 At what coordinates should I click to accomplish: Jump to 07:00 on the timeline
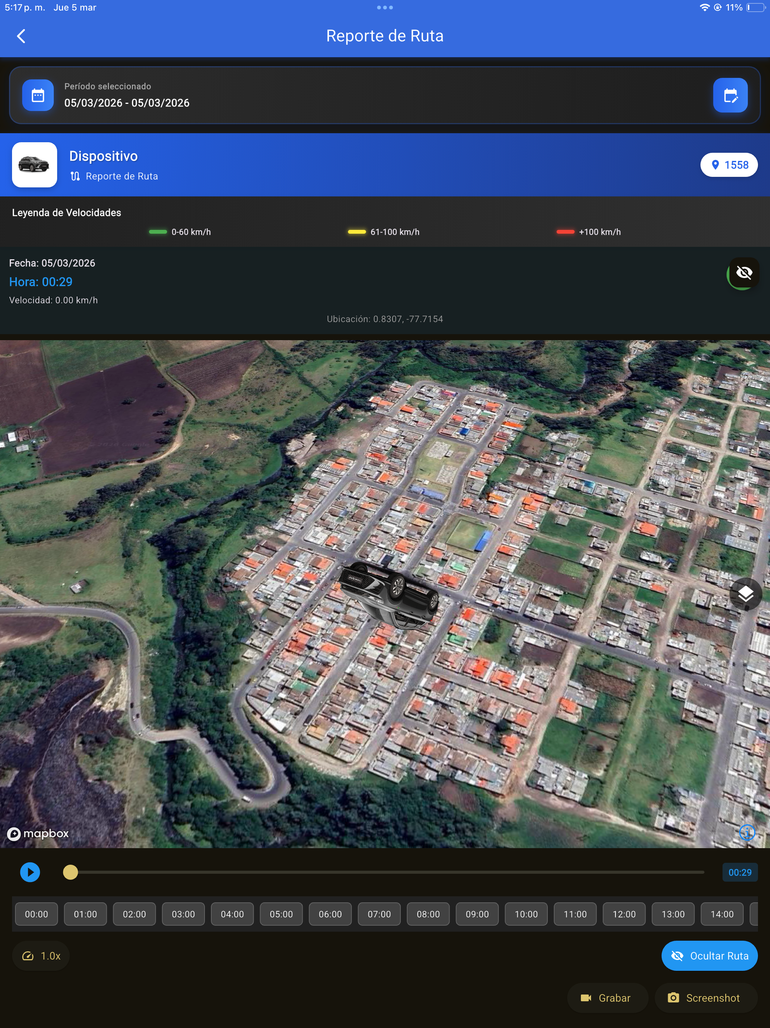(x=379, y=914)
